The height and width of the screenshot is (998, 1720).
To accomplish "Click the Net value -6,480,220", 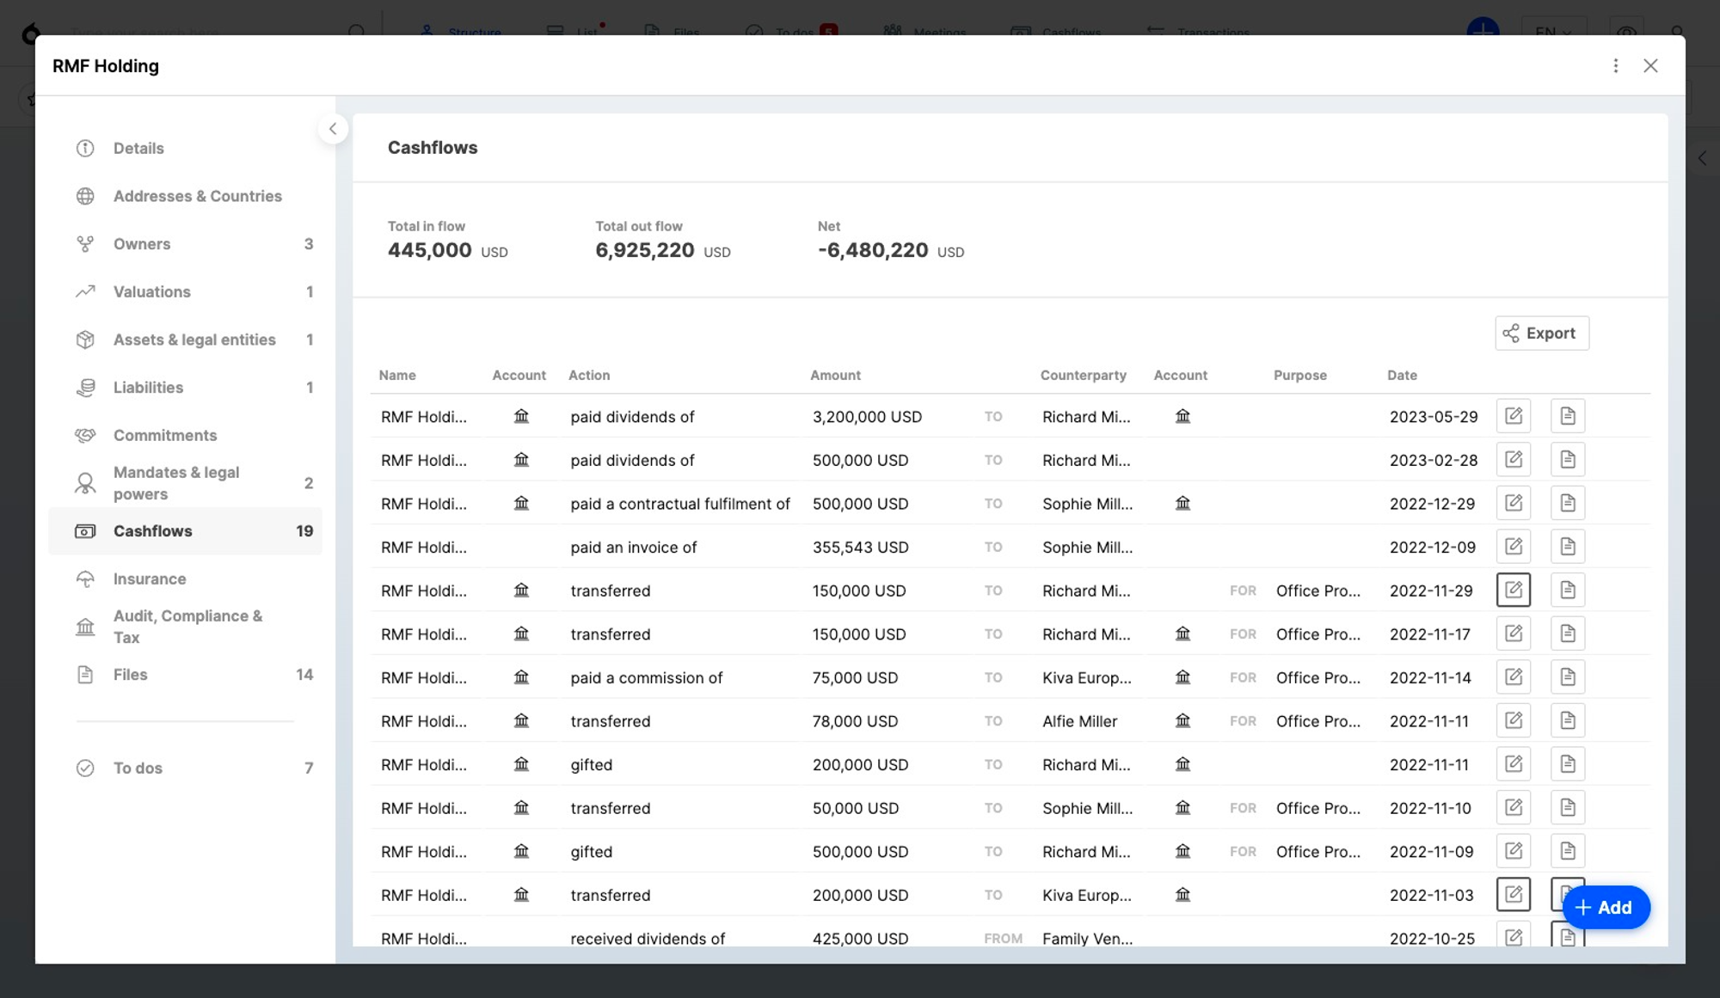I will [x=873, y=250].
